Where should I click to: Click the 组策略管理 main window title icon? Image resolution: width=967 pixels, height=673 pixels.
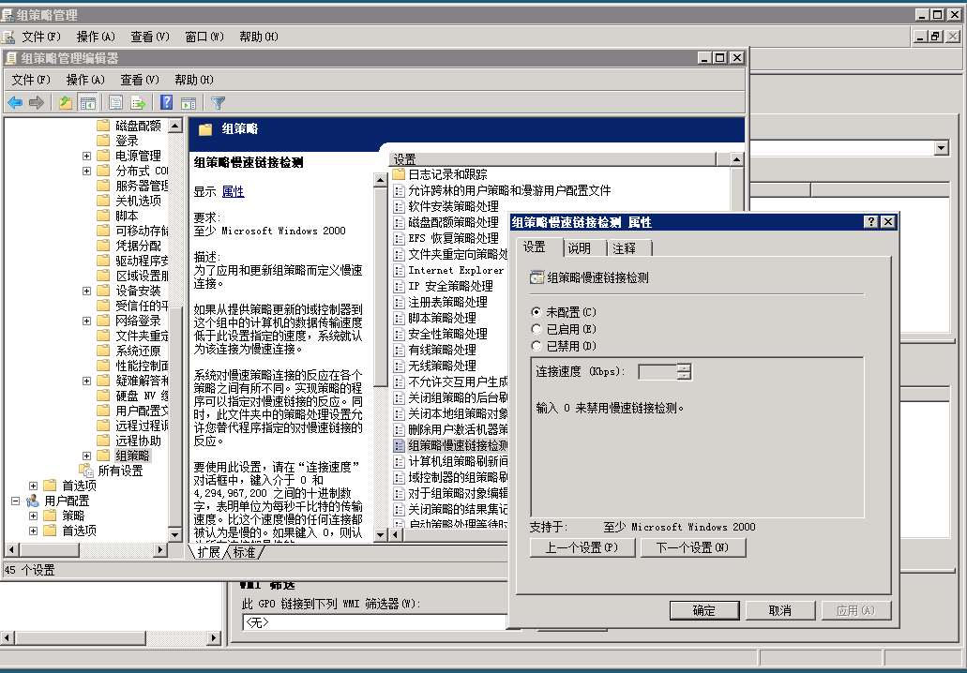pyautogui.click(x=8, y=15)
